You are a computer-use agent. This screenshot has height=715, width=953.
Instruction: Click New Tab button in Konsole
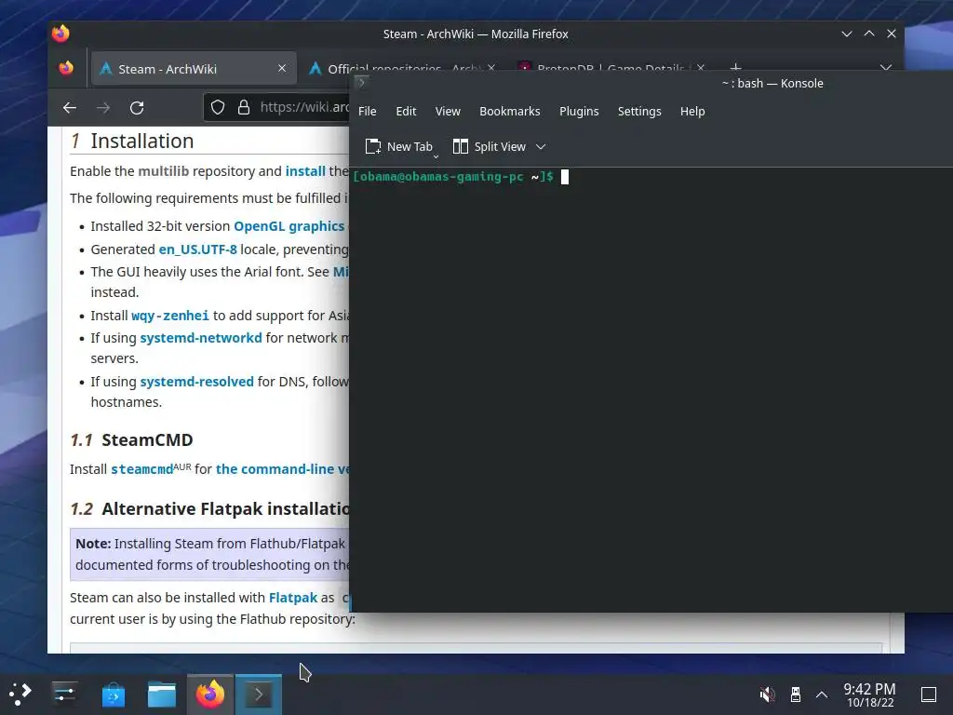(x=398, y=146)
